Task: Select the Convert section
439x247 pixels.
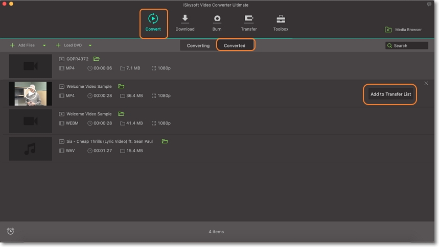Action: pos(153,22)
